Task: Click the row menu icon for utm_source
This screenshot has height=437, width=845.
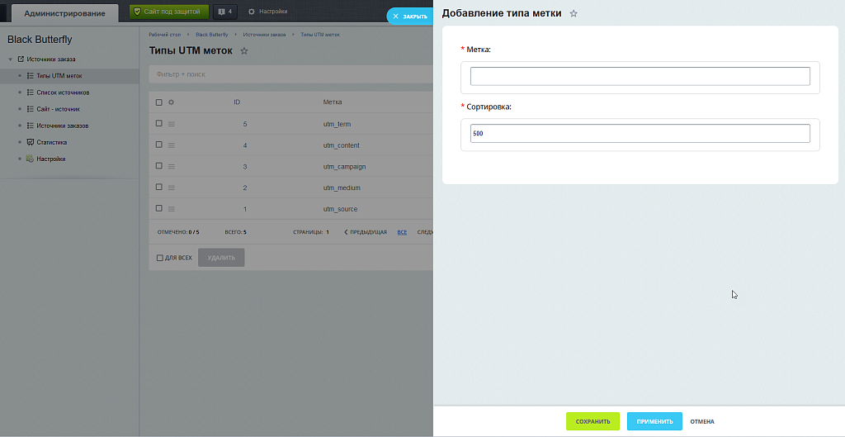Action: (x=172, y=209)
